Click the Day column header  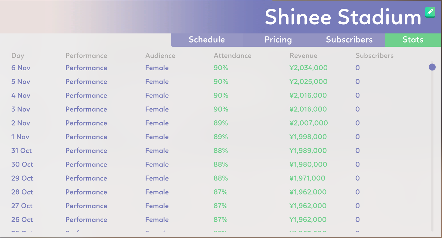[18, 56]
